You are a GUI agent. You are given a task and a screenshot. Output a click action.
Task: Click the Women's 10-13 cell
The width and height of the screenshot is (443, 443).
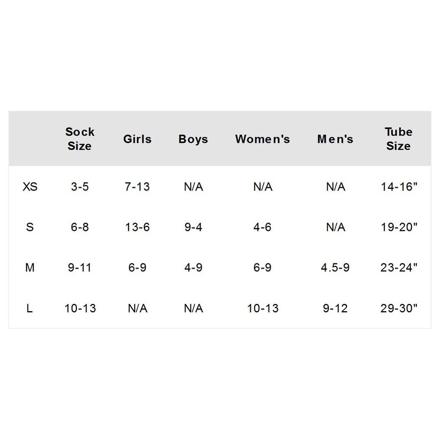pyautogui.click(x=262, y=308)
